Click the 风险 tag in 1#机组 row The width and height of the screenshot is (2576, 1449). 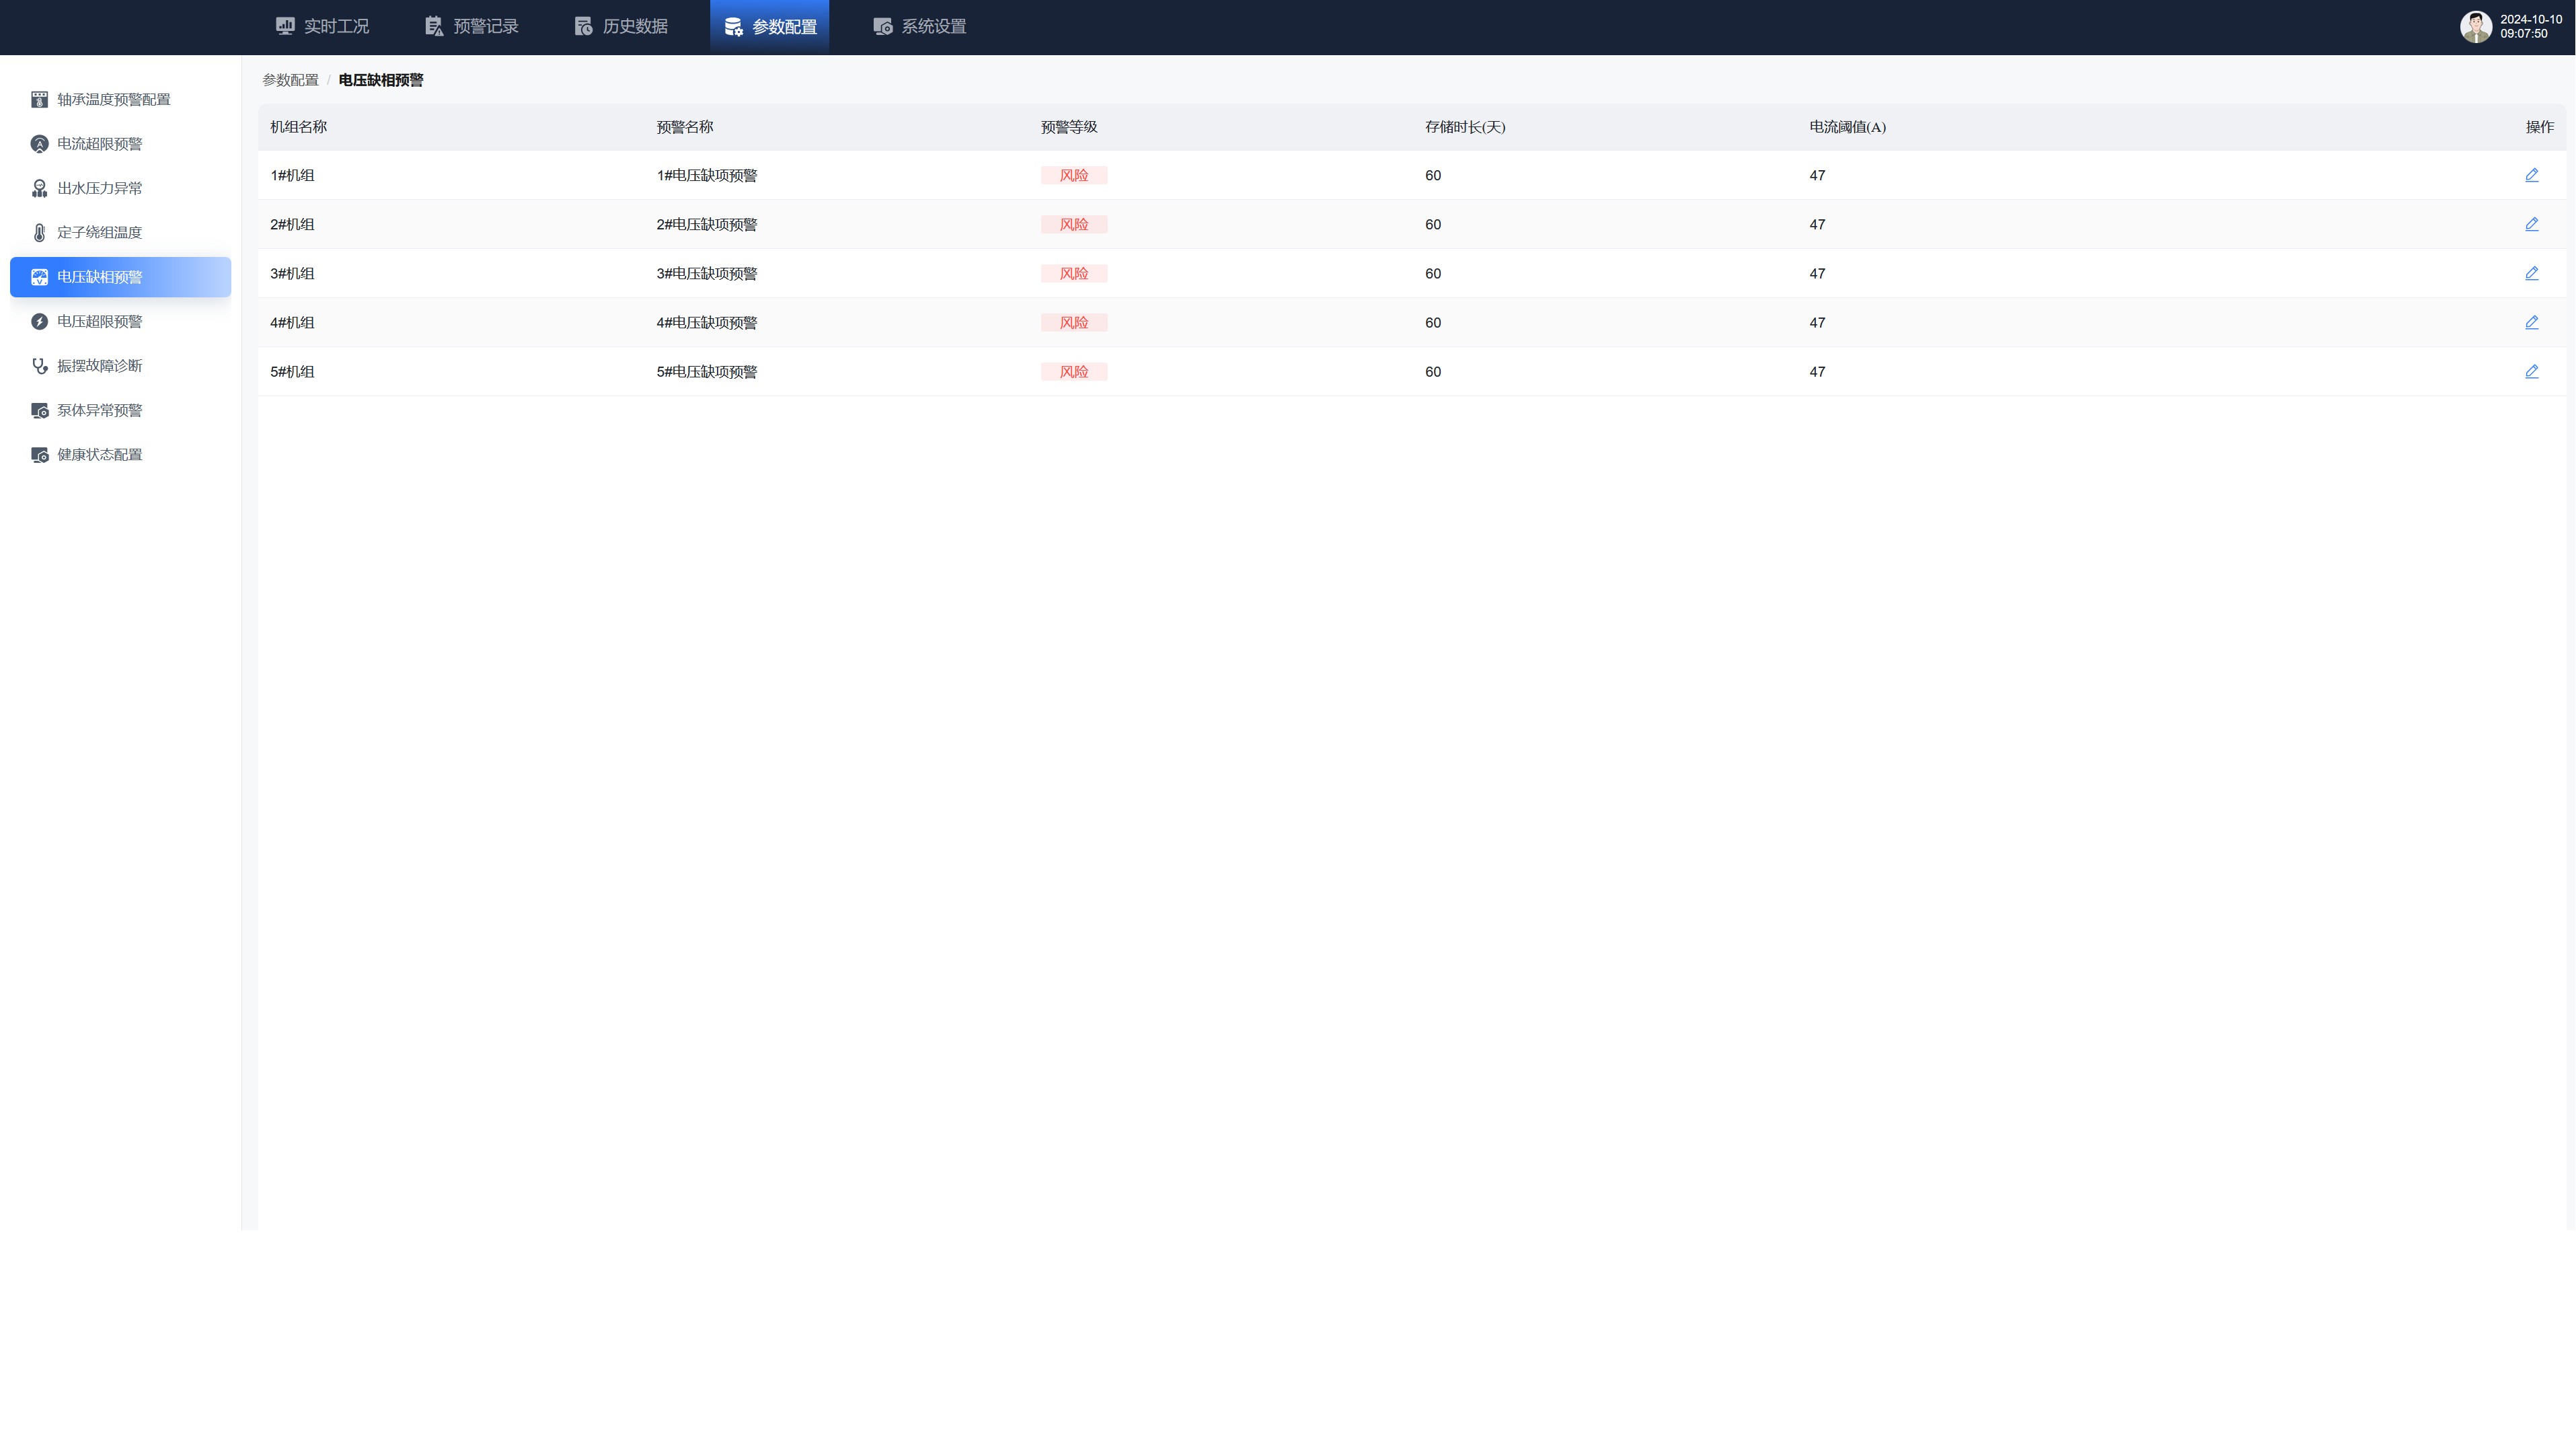(x=1073, y=175)
